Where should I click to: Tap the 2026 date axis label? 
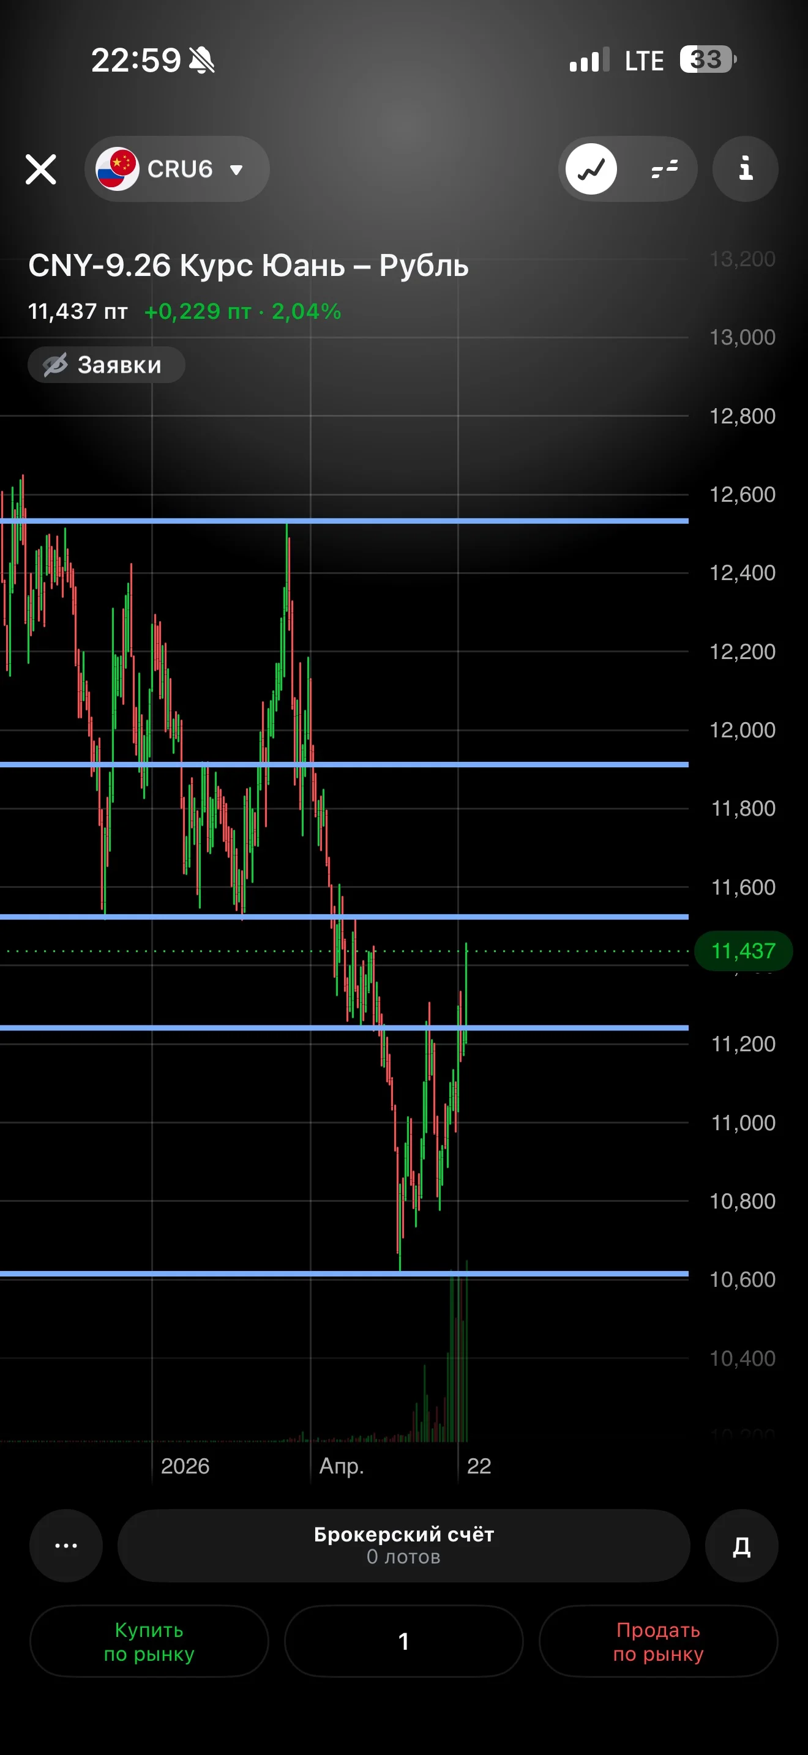tap(185, 1466)
